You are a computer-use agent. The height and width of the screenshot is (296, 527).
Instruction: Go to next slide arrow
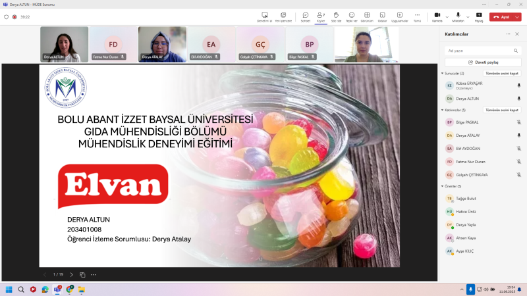point(72,274)
